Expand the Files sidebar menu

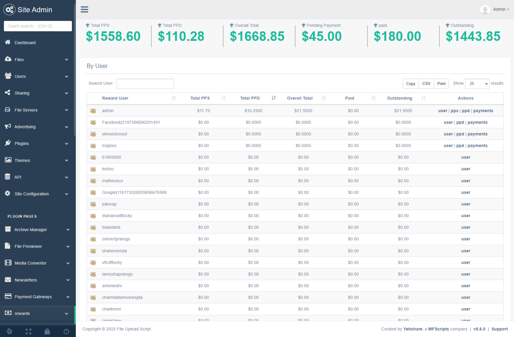[x=38, y=60]
